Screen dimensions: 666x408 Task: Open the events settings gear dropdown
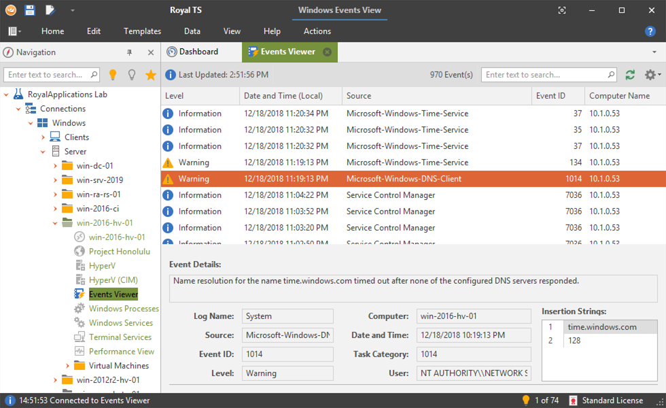653,75
